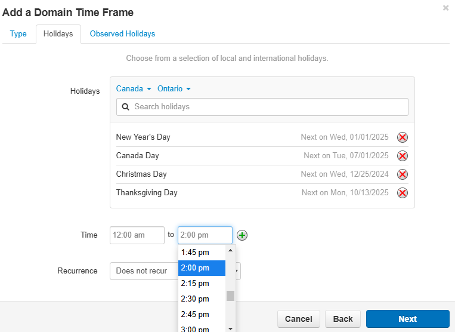Click the time list scroll down arrow
455x332 pixels.
pyautogui.click(x=230, y=329)
